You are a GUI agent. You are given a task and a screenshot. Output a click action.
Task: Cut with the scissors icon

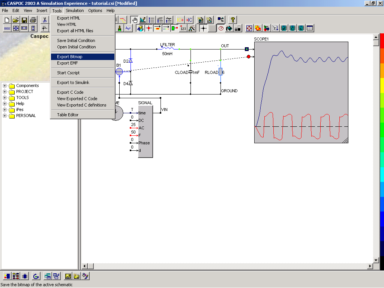(x=45, y=20)
